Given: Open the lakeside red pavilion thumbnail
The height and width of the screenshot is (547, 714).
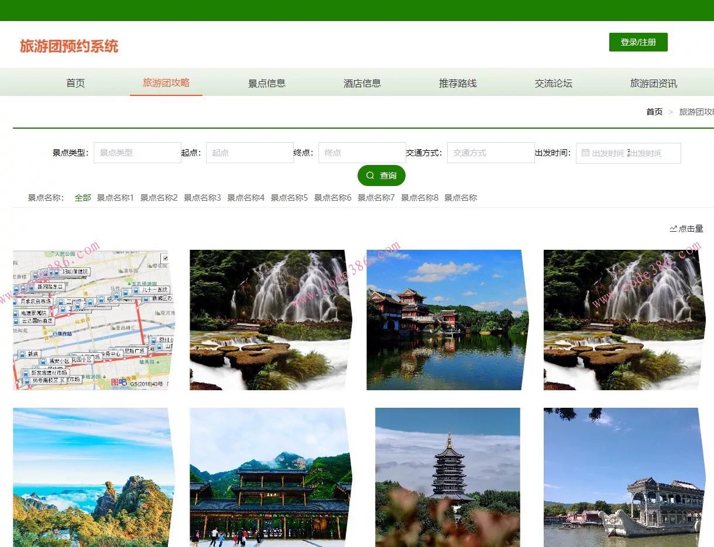Looking at the screenshot, I should [x=447, y=320].
